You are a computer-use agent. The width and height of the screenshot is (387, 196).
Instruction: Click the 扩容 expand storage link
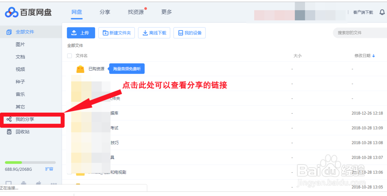[x=49, y=169]
